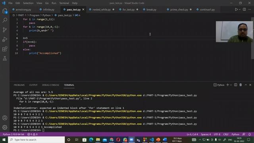Open Run and Debug view
The image size is (254, 143).
(x=5, y=39)
